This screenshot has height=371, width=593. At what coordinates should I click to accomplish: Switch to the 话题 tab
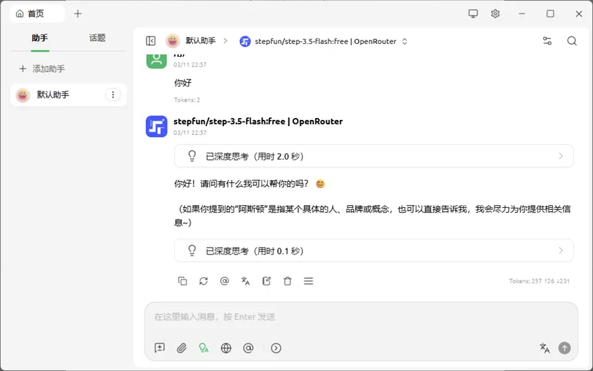(97, 38)
